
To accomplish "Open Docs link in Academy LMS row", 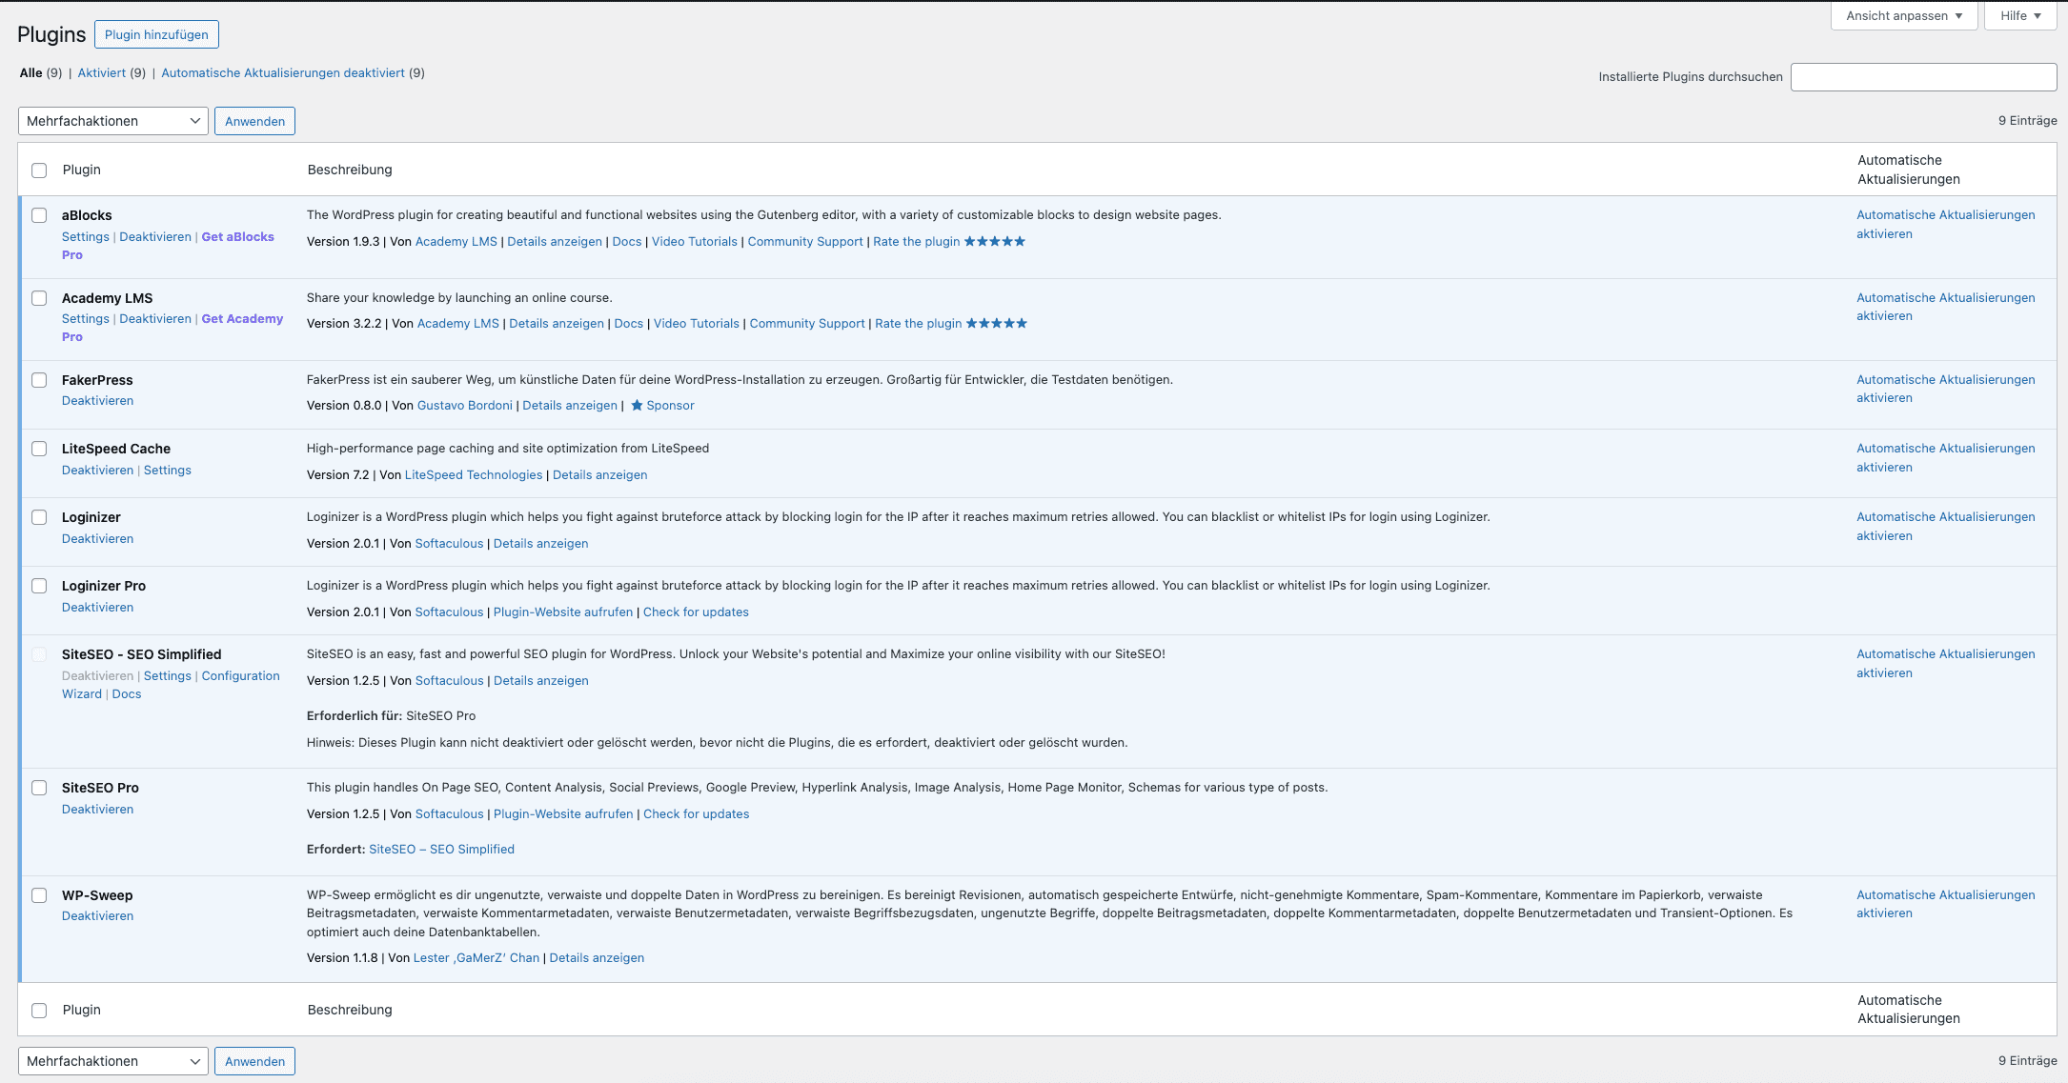I will pyautogui.click(x=629, y=323).
